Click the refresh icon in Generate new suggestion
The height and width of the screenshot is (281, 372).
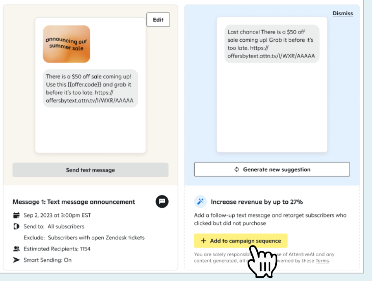click(236, 169)
